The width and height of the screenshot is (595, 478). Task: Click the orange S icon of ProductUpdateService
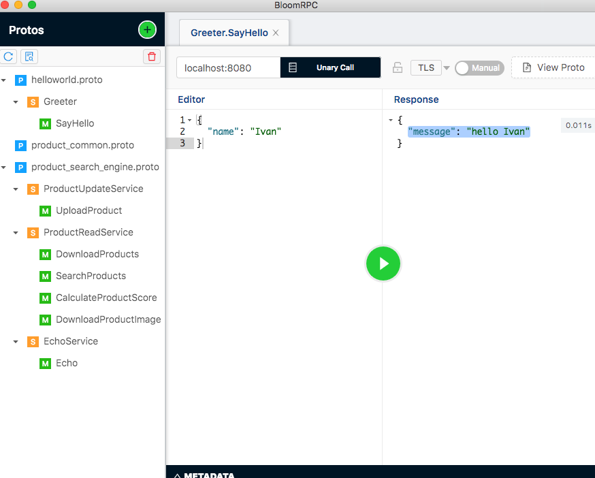point(33,189)
